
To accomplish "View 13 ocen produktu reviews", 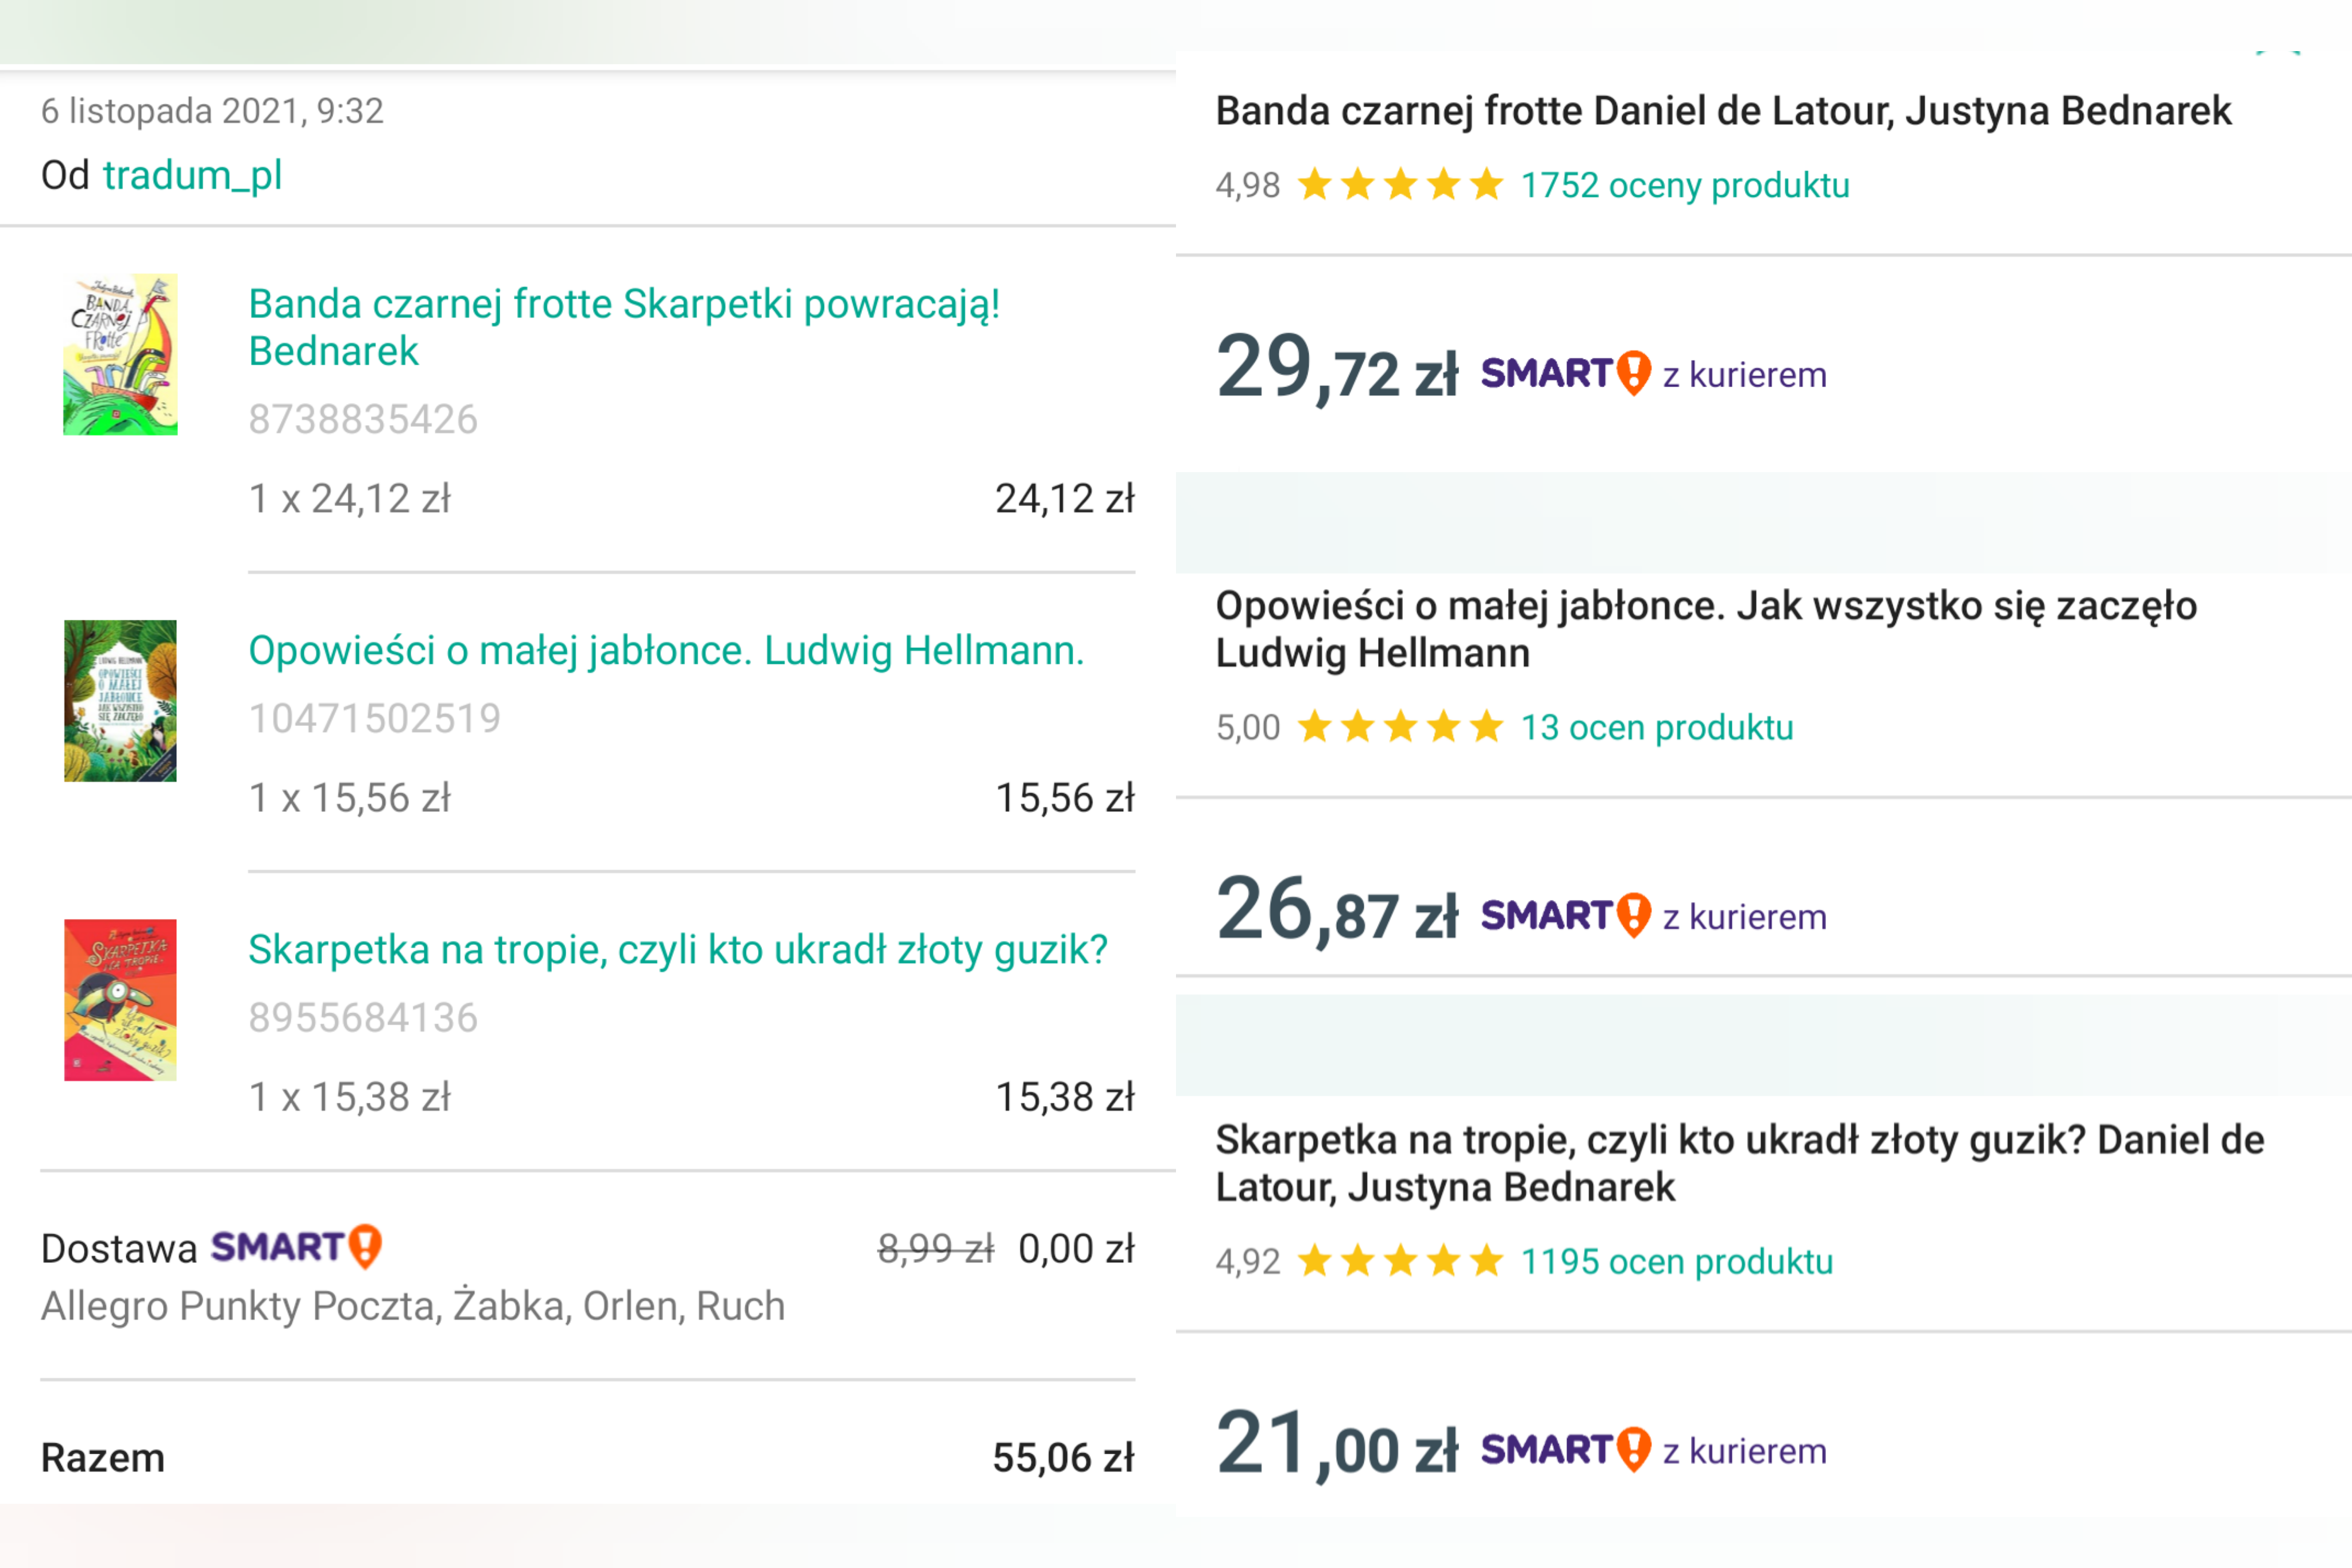I will tap(1656, 727).
